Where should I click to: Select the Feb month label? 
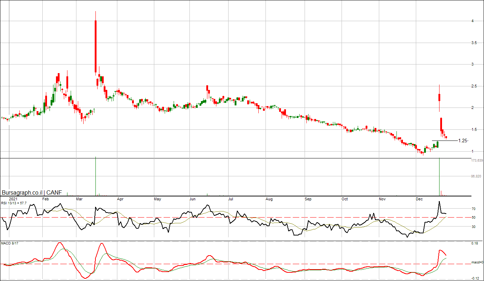46,199
